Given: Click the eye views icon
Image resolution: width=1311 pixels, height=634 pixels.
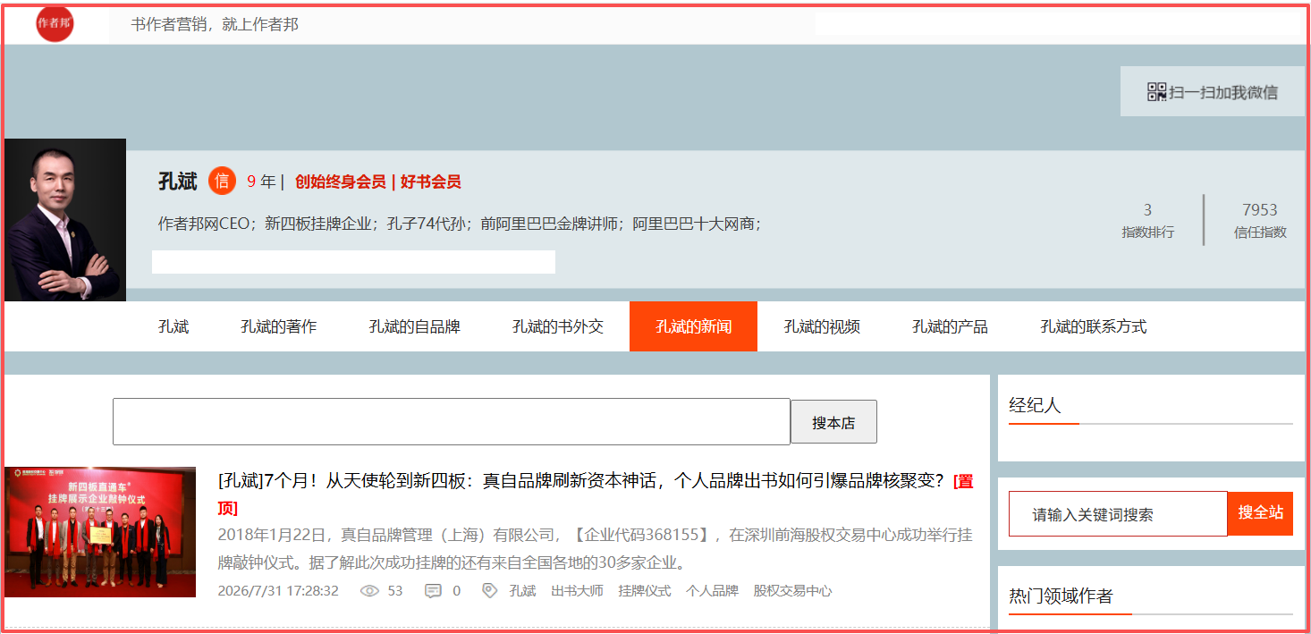Looking at the screenshot, I should (x=369, y=591).
